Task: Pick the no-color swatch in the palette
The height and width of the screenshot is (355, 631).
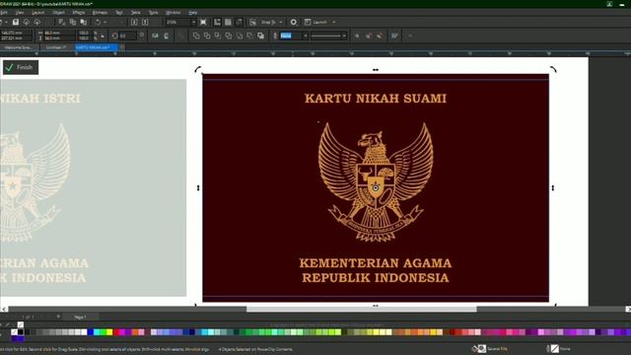Action: [15, 332]
